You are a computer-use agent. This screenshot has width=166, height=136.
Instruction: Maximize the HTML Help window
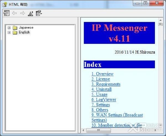(146, 3)
